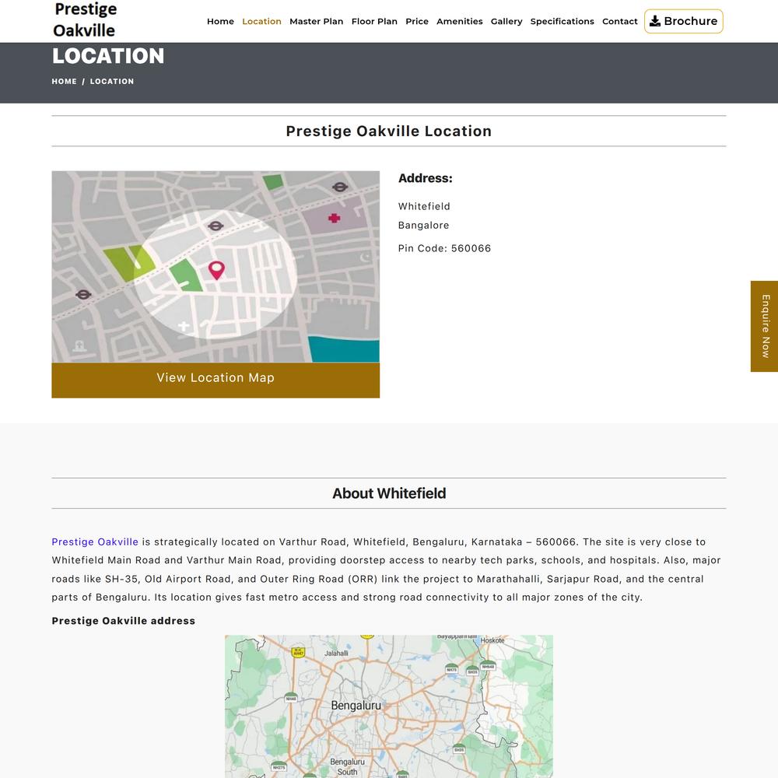Click the Address: heading
Screen dimensions: 778x778
(426, 178)
